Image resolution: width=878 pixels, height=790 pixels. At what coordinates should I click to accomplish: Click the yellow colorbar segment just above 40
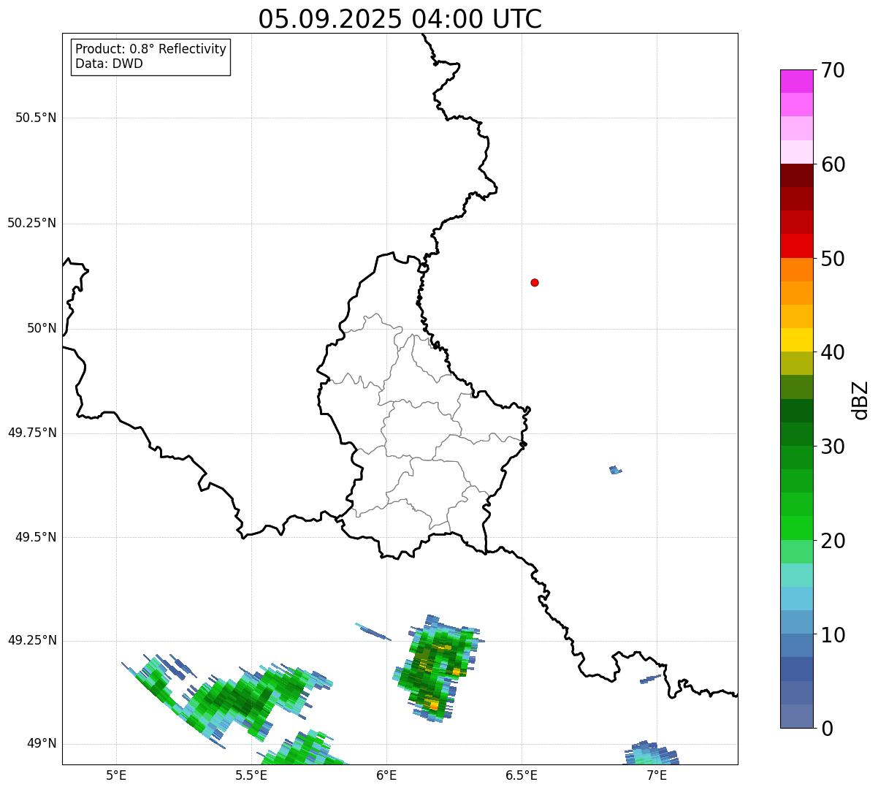[x=797, y=340]
